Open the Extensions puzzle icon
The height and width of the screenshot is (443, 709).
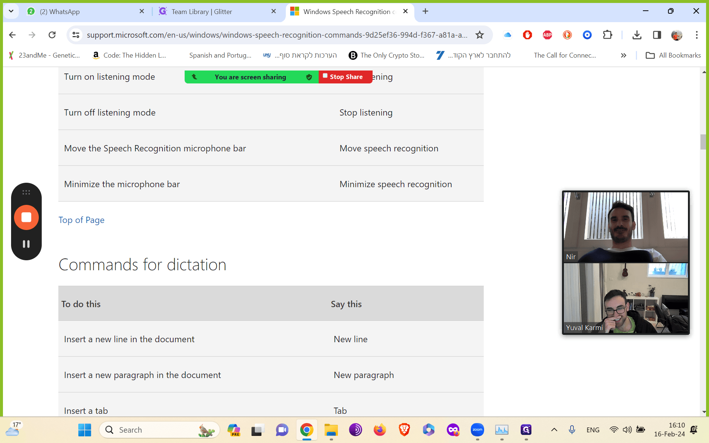[607, 35]
